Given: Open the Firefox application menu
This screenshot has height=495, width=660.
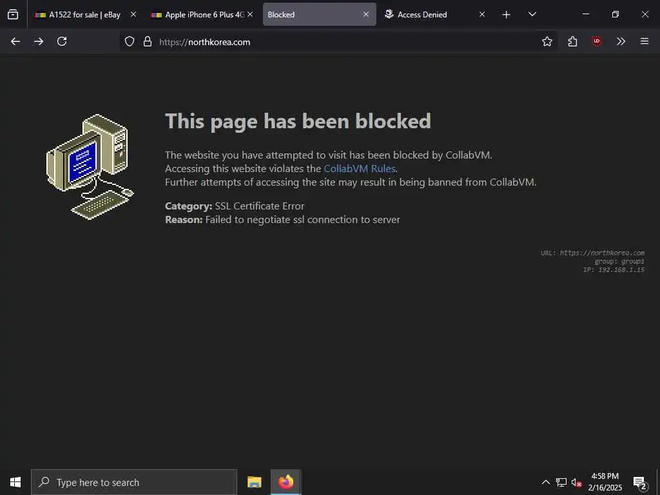Looking at the screenshot, I should click(645, 41).
